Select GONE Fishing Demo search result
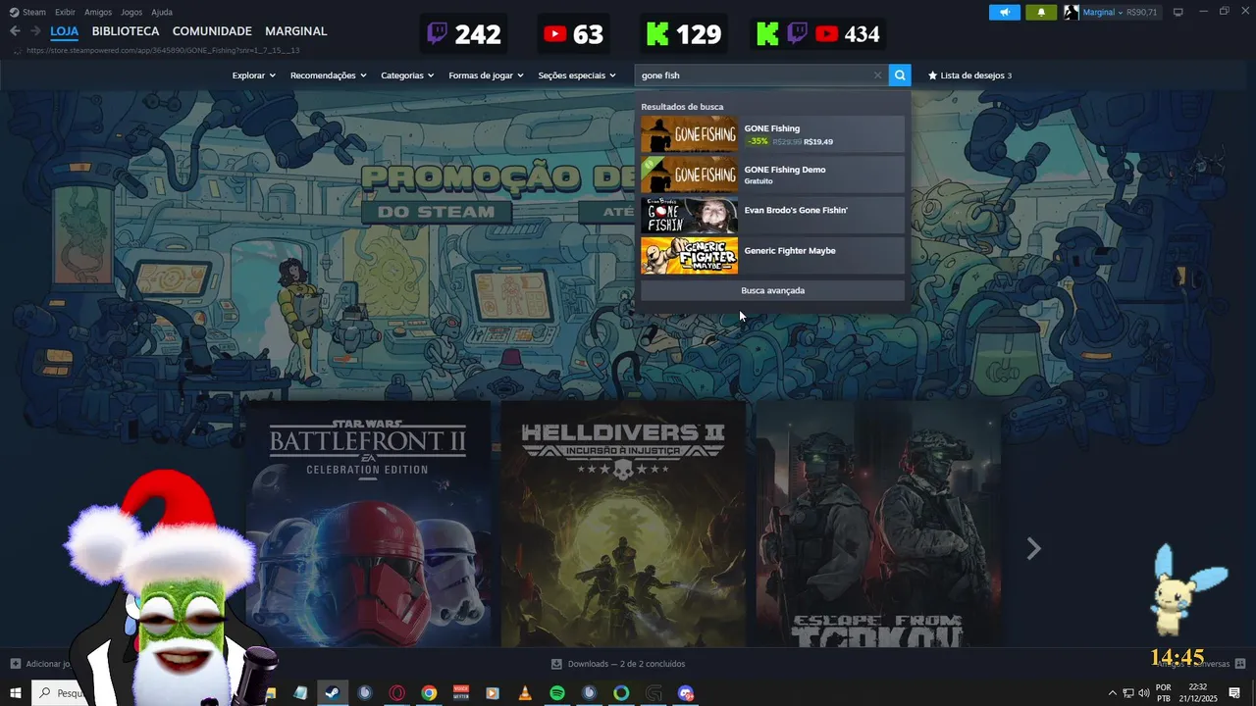The image size is (1256, 706). click(x=773, y=175)
